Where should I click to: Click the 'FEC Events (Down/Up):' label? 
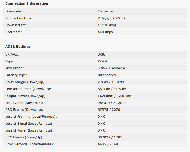click(x=24, y=103)
